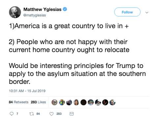
Task: Open Matthew Yglesias profile picture
Action: click(15, 12)
